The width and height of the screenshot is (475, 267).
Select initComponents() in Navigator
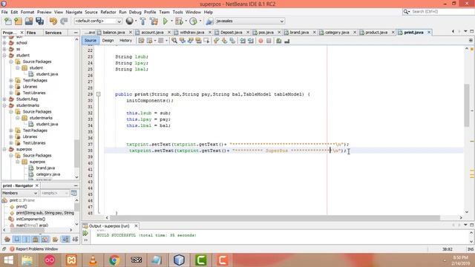pos(30,219)
